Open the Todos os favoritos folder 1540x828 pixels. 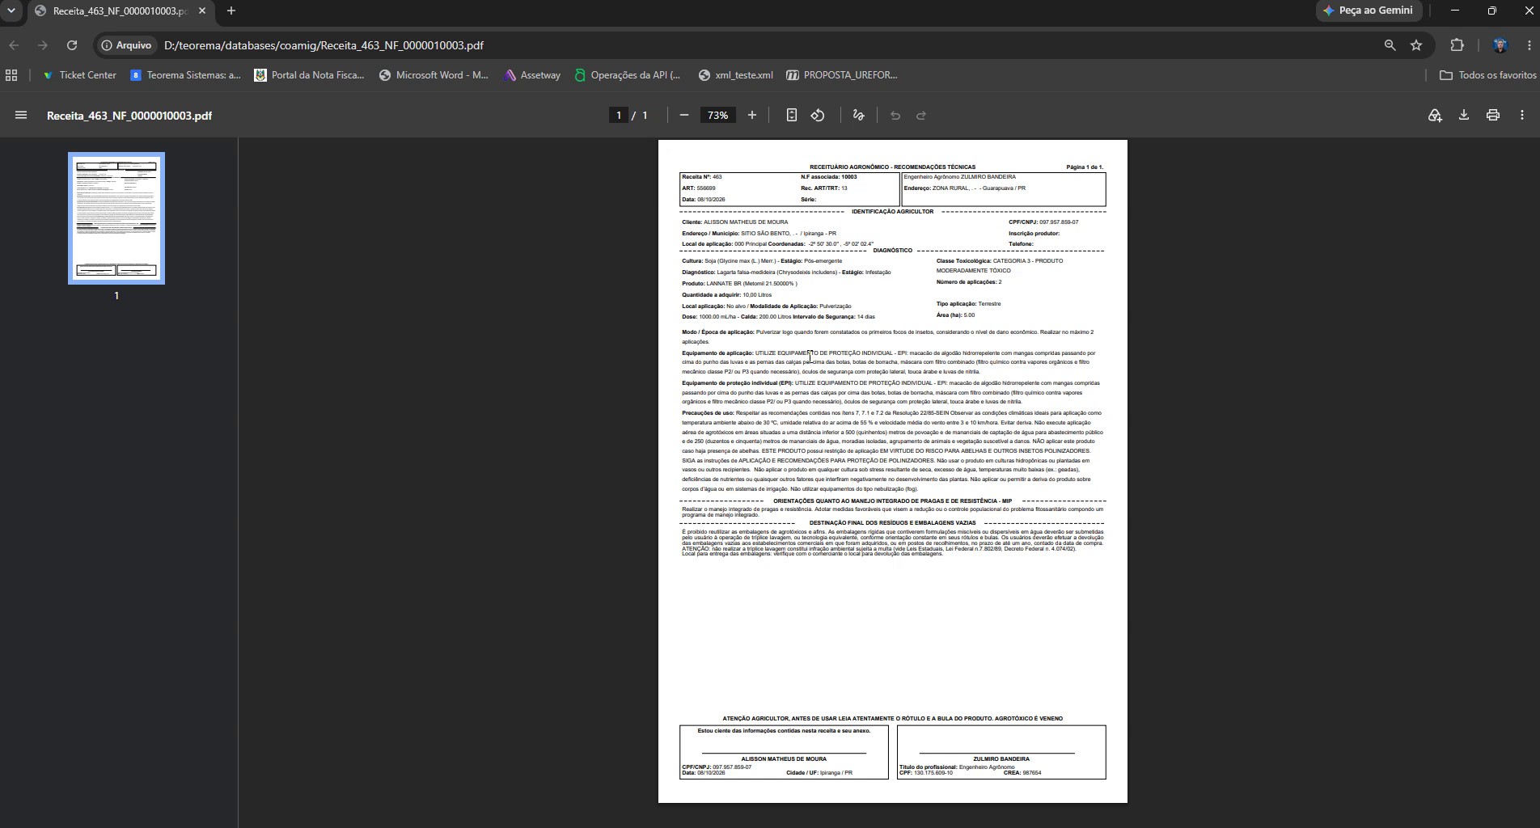[1487, 75]
